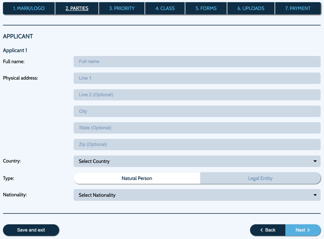Switch to the Parties tab
Viewport: 324px width, 239px height.
coord(77,8)
